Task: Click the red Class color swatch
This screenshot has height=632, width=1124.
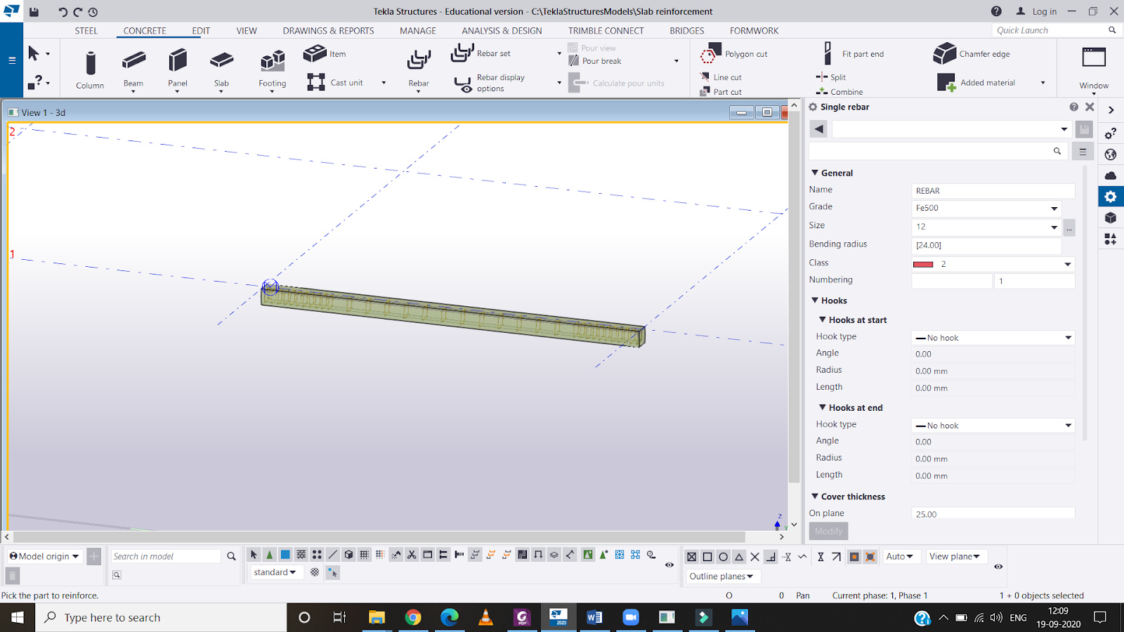Action: click(923, 264)
